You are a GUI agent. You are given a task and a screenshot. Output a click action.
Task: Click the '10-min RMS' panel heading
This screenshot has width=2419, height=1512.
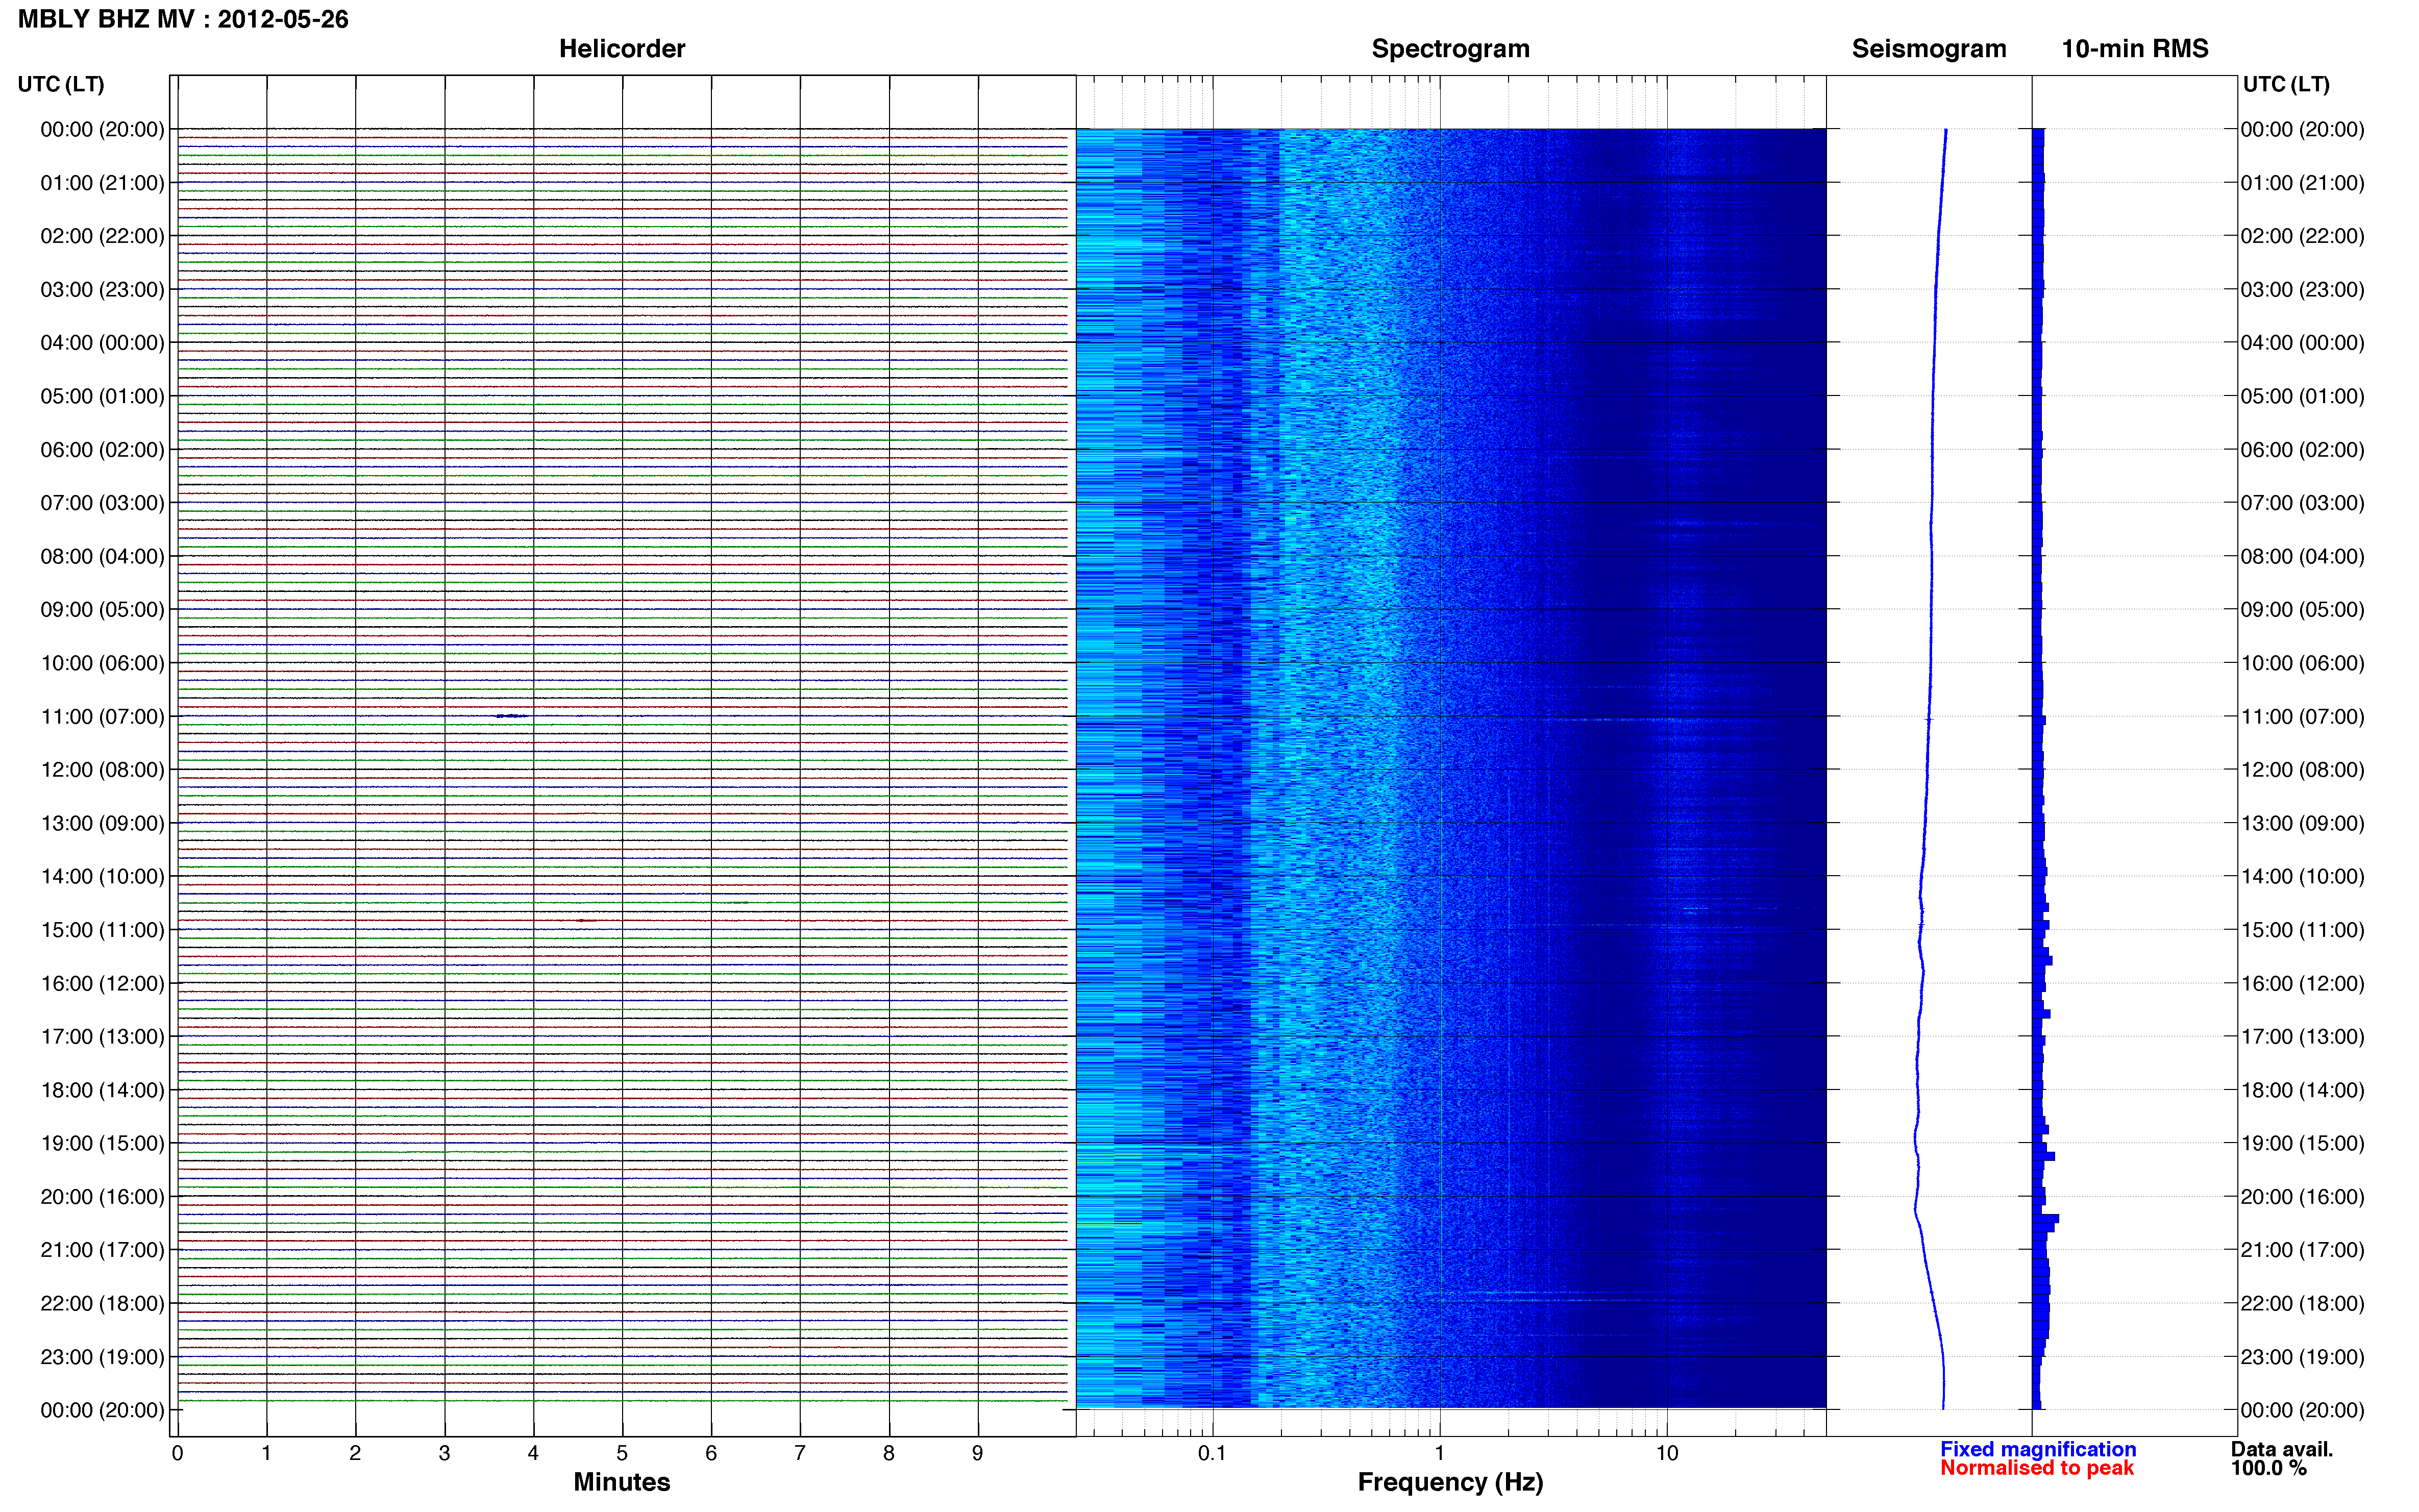point(2135,49)
